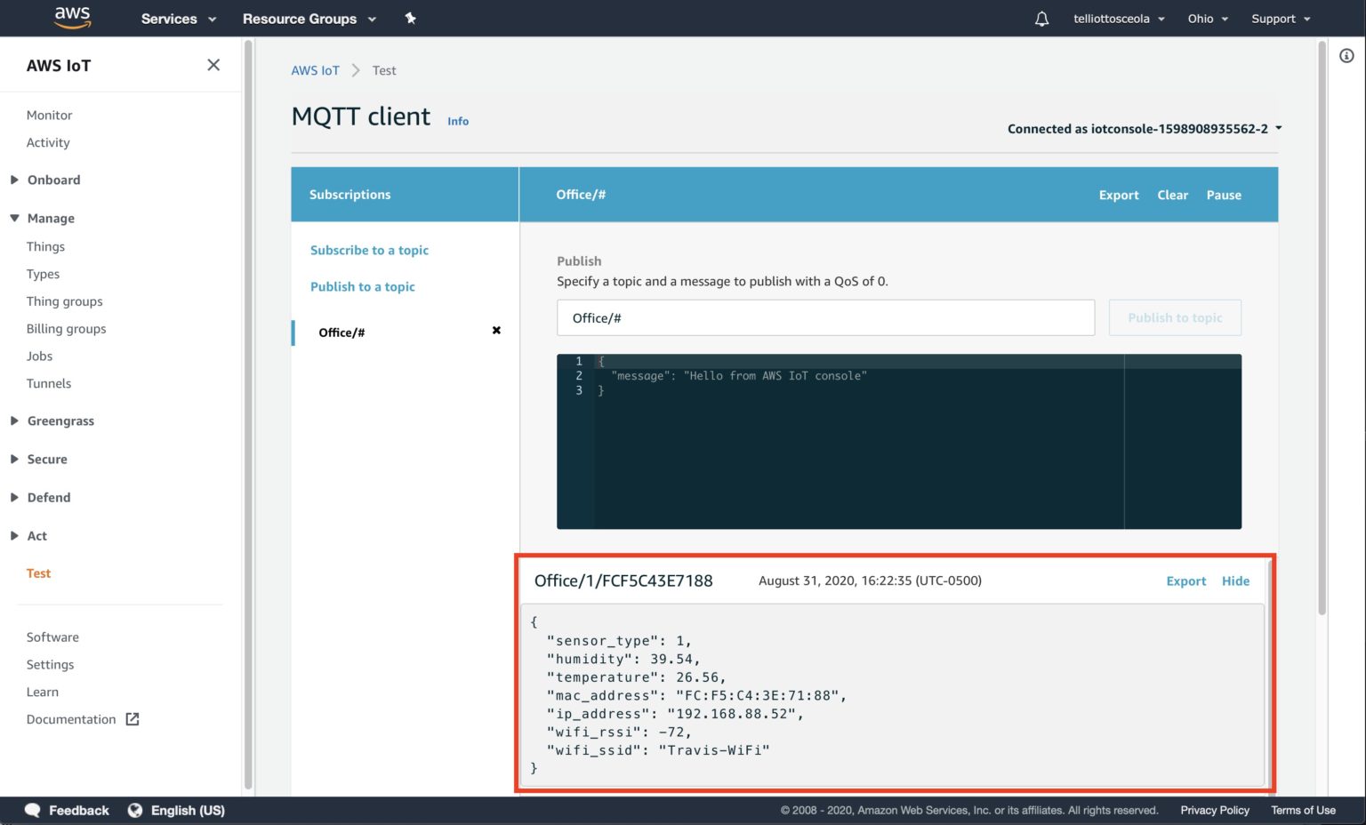Open the Support dropdown menu
This screenshot has height=825, width=1366.
pyautogui.click(x=1281, y=19)
